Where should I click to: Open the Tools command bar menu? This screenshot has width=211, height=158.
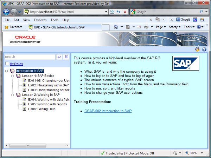[x=189, y=27]
